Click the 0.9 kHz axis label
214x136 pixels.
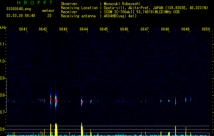pyautogui.click(x=3, y=78)
